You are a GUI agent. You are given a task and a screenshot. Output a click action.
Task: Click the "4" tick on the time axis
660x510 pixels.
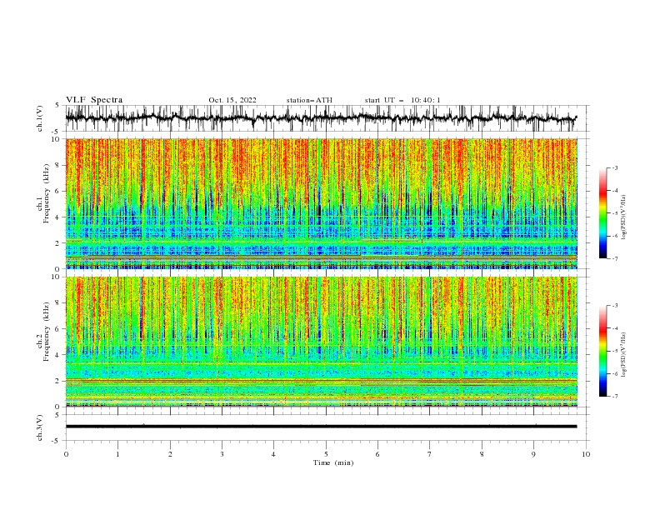tap(273, 454)
